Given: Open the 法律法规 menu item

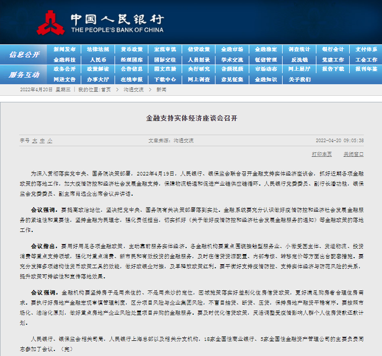Looking at the screenshot, I should tap(98, 49).
